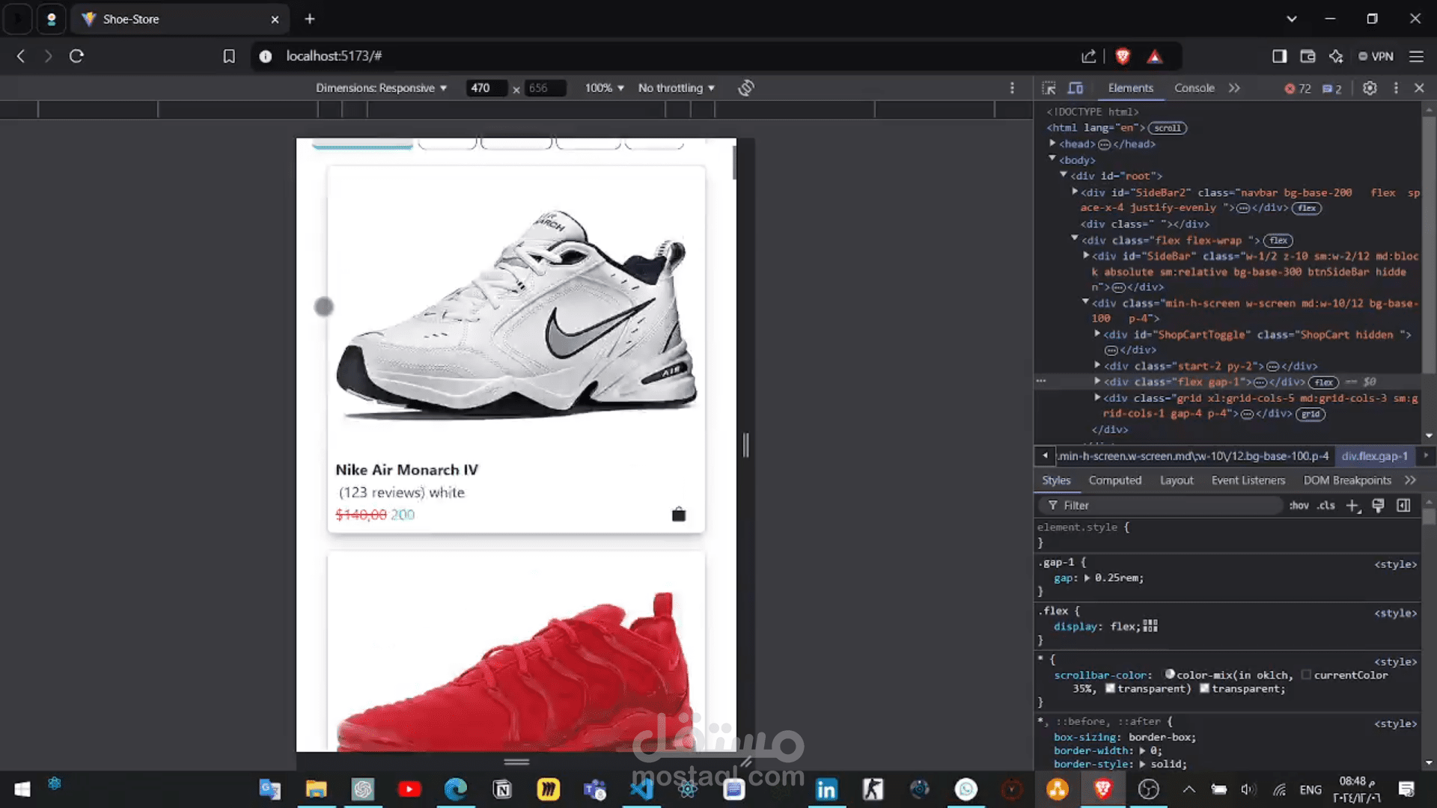This screenshot has width=1437, height=808.
Task: Open DevTools settings gear
Action: click(1370, 88)
